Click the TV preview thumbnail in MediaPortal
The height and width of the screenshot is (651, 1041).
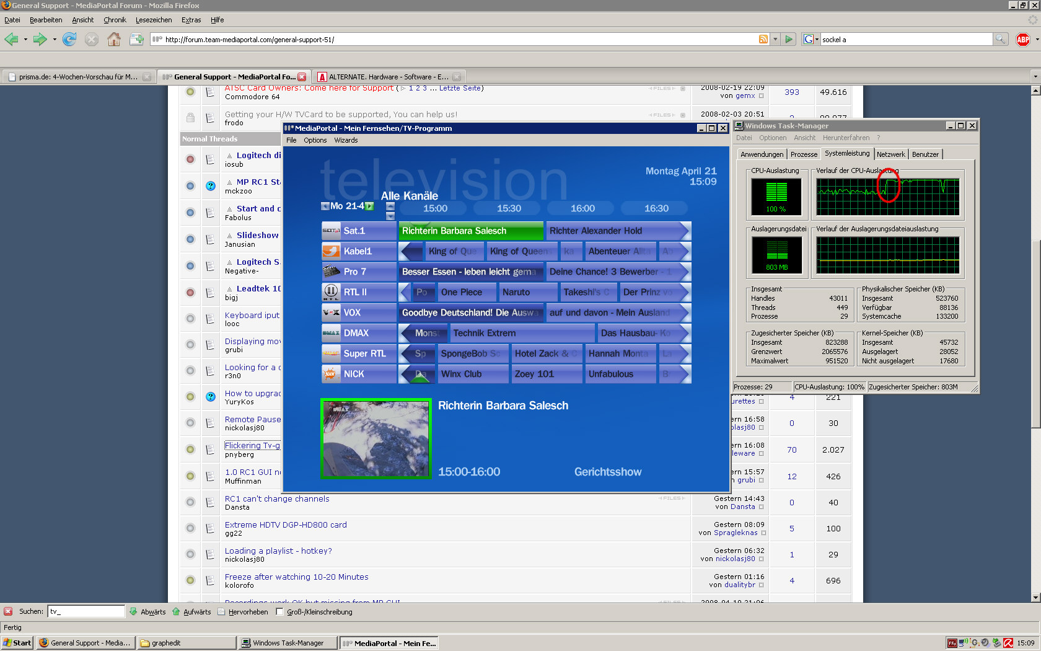pyautogui.click(x=376, y=438)
